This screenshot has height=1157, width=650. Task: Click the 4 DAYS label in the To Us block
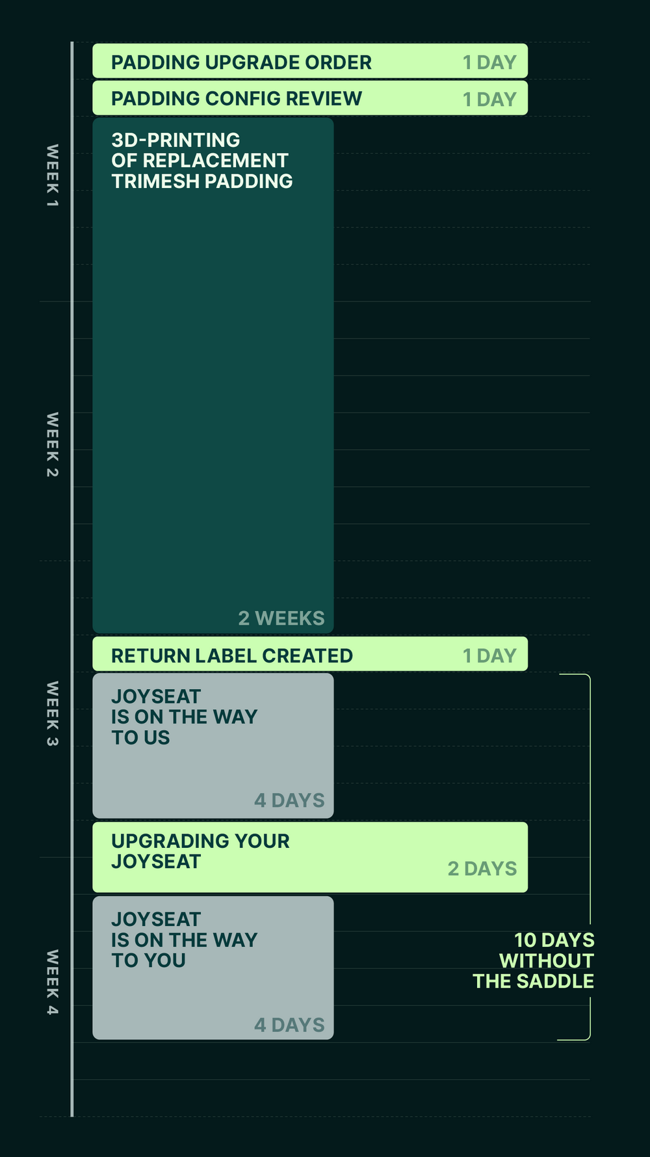coord(289,800)
